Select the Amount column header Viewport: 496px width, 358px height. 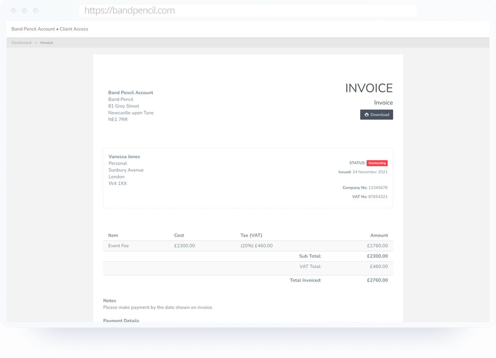tap(379, 235)
